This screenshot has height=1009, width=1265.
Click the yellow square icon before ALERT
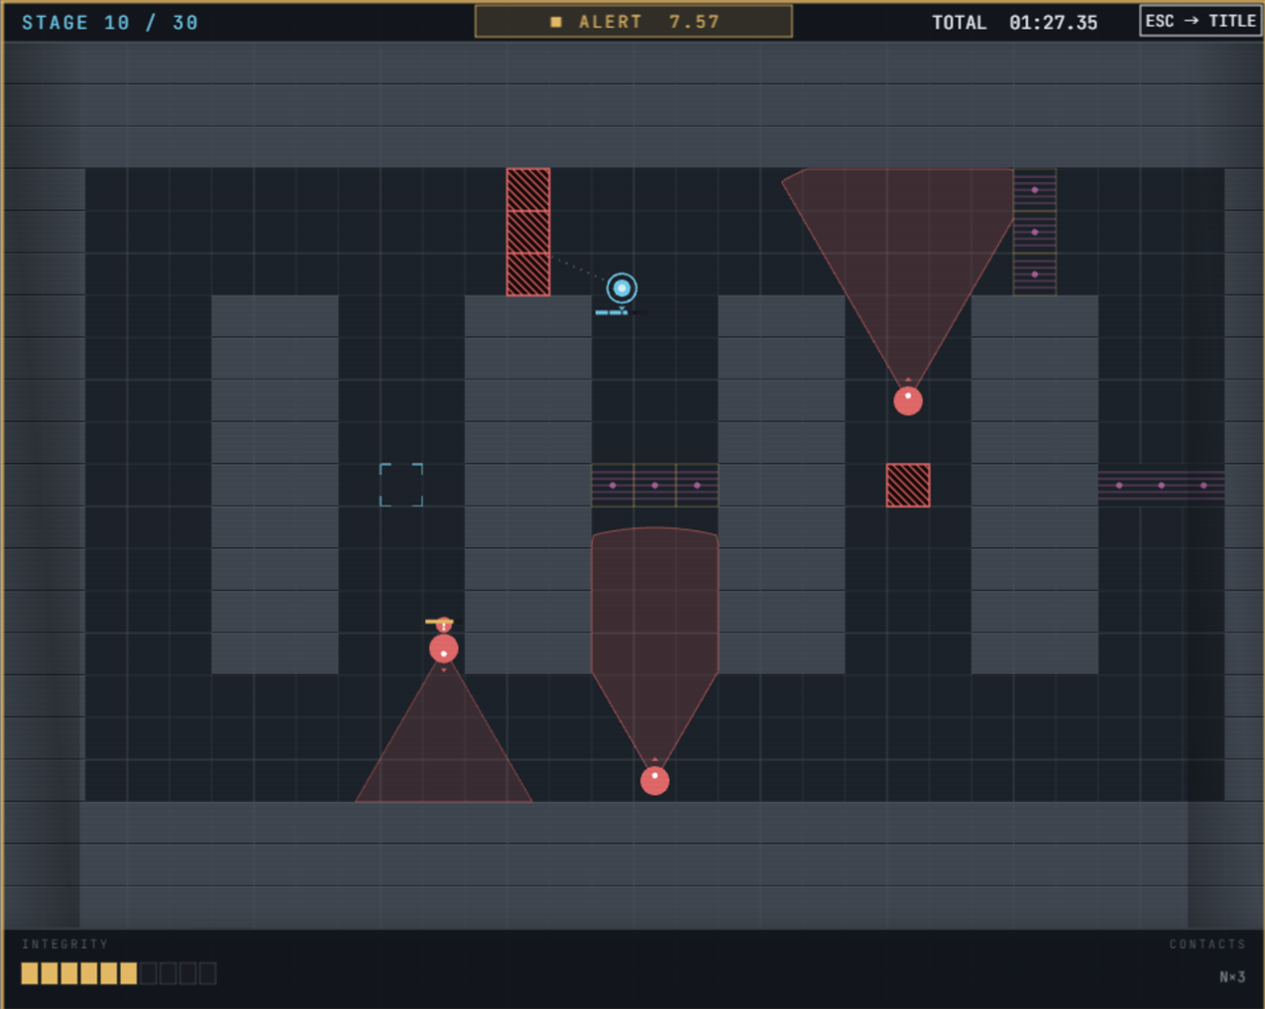[556, 22]
